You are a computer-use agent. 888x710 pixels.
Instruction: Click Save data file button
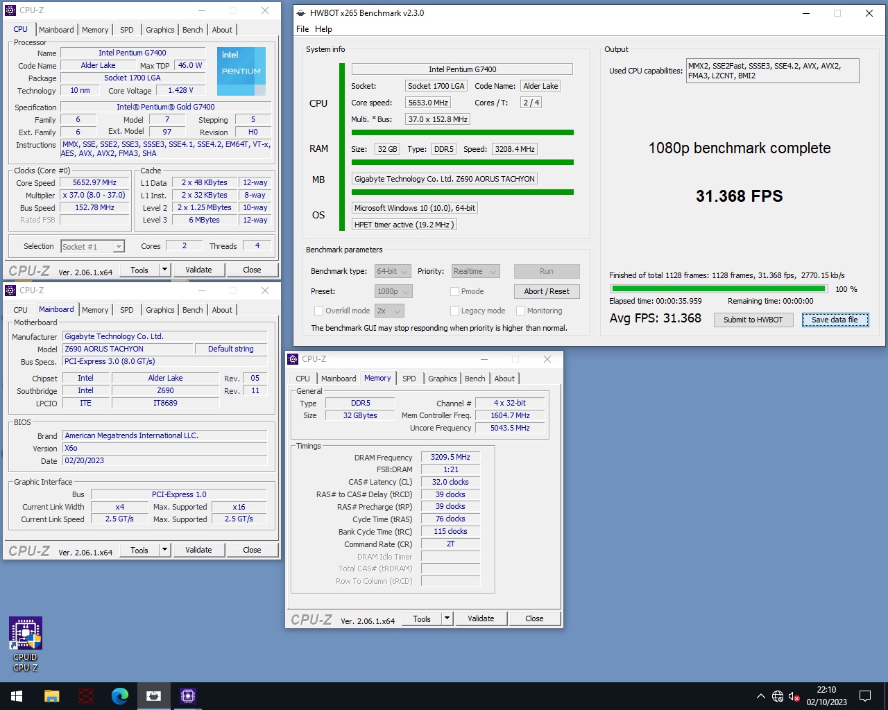(835, 320)
